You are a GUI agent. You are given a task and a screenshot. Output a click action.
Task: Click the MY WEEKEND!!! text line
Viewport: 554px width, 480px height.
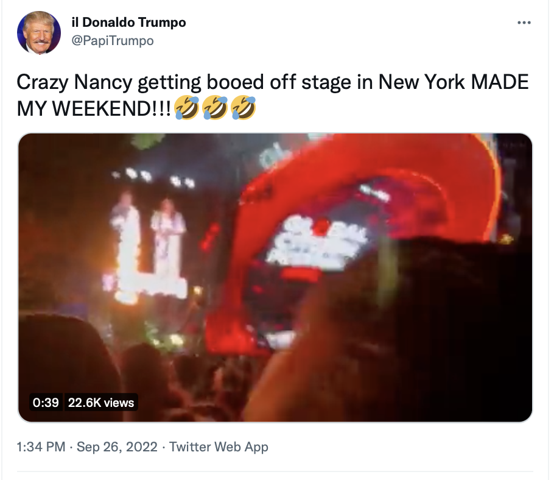94,108
